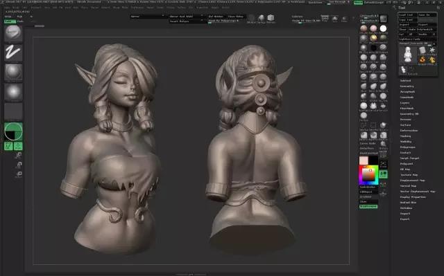Toggle the green Edit mode button
444x276 pixels.
pos(10,21)
